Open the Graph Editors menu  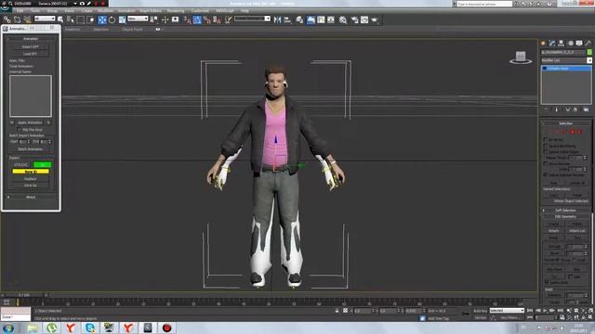click(x=151, y=11)
